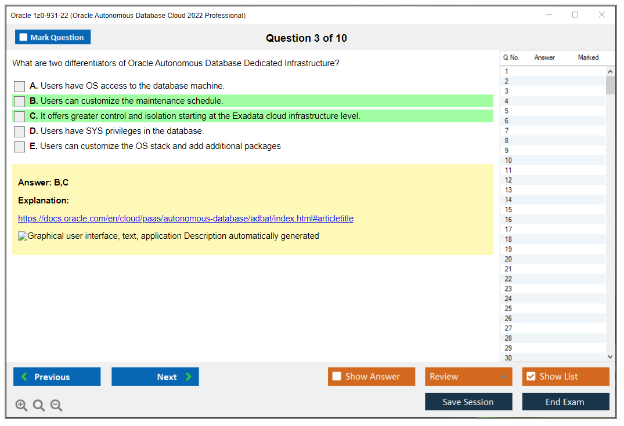Click the checkbox icon inside Show Answer button

[337, 376]
